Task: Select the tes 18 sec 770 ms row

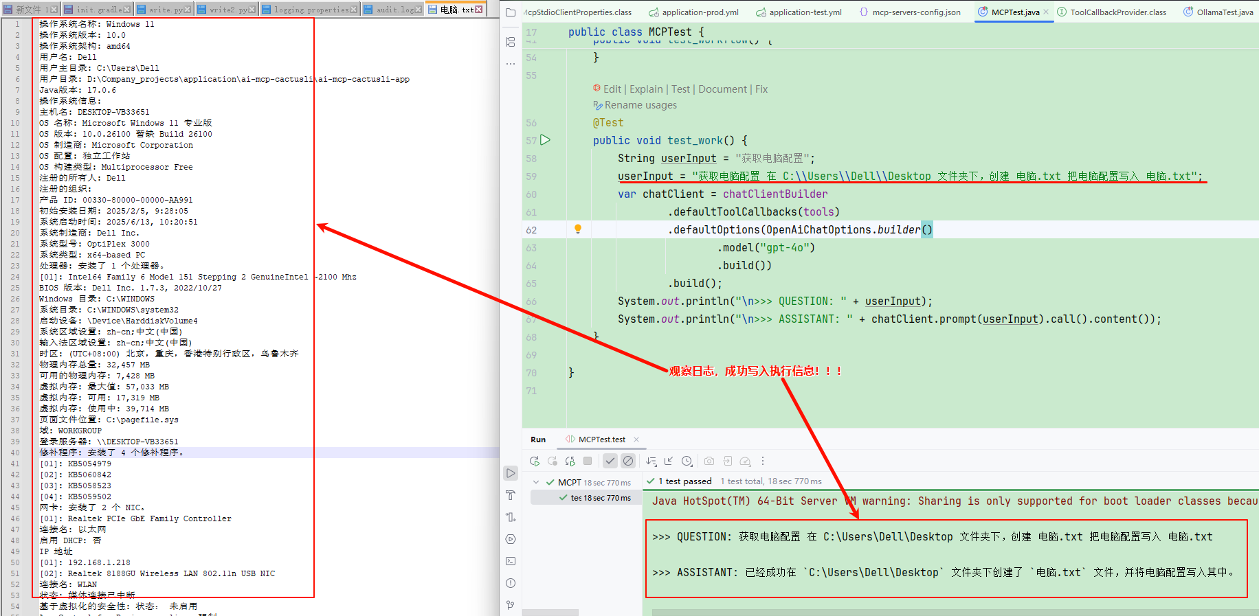Action: [x=587, y=498]
